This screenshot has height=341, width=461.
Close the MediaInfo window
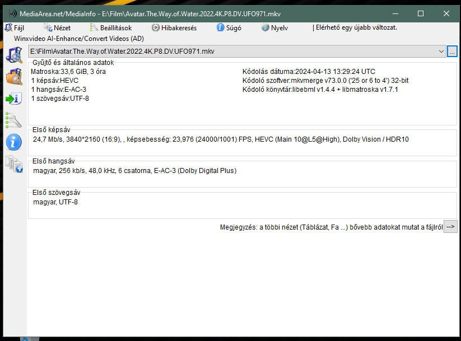pyautogui.click(x=446, y=13)
